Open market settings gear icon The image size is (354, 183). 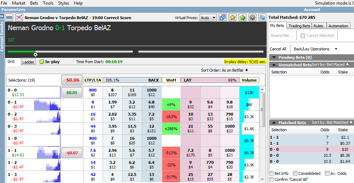point(252,17)
